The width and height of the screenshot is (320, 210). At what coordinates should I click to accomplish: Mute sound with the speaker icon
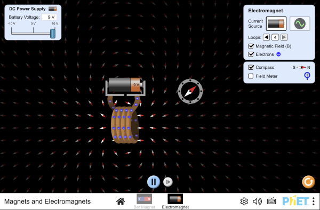coord(257,201)
